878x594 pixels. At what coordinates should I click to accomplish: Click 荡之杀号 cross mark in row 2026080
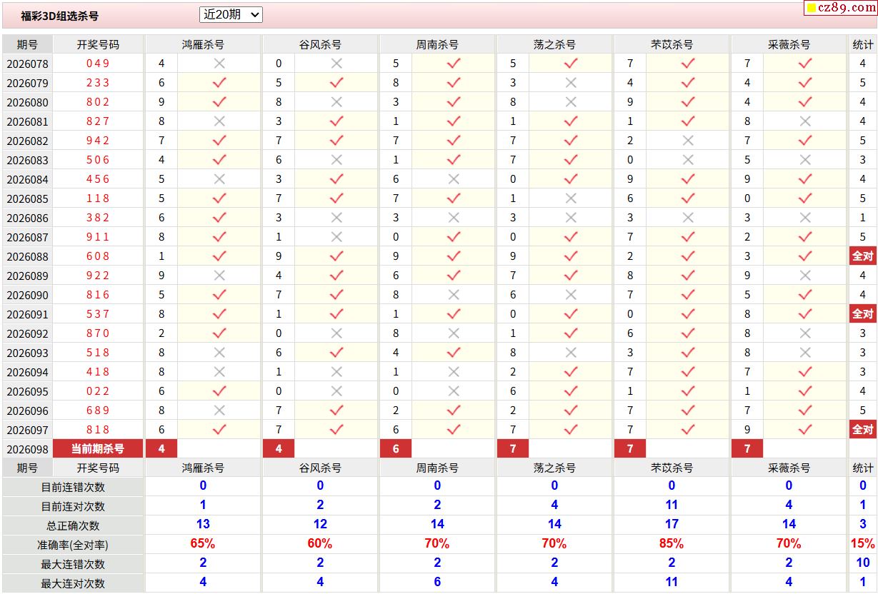click(571, 102)
